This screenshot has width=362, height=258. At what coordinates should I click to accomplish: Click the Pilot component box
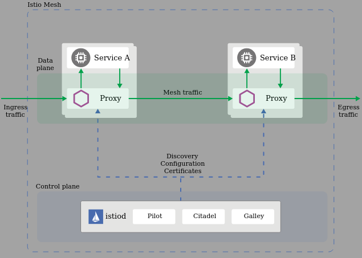pyautogui.click(x=154, y=216)
